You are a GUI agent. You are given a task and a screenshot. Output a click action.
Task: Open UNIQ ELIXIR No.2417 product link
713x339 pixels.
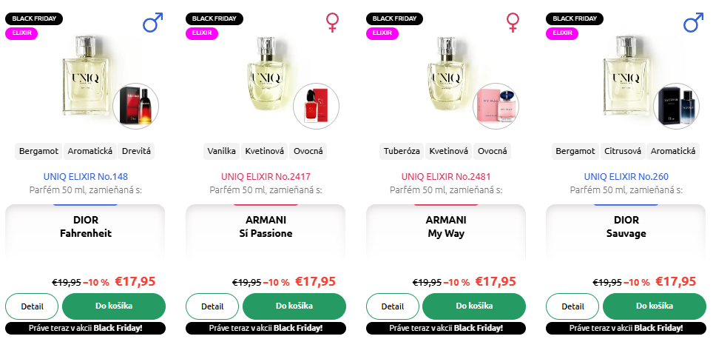(x=266, y=177)
